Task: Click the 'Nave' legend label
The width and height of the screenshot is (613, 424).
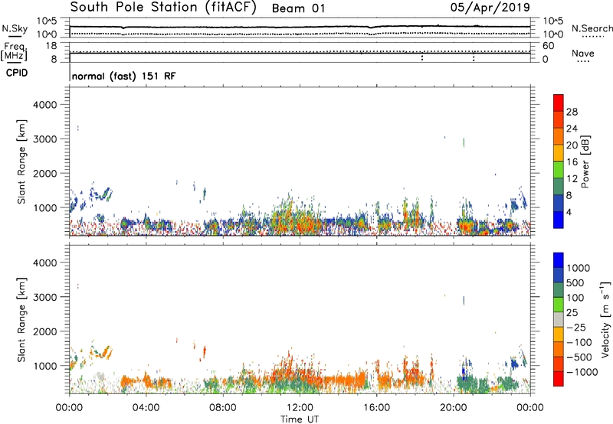Action: click(582, 54)
